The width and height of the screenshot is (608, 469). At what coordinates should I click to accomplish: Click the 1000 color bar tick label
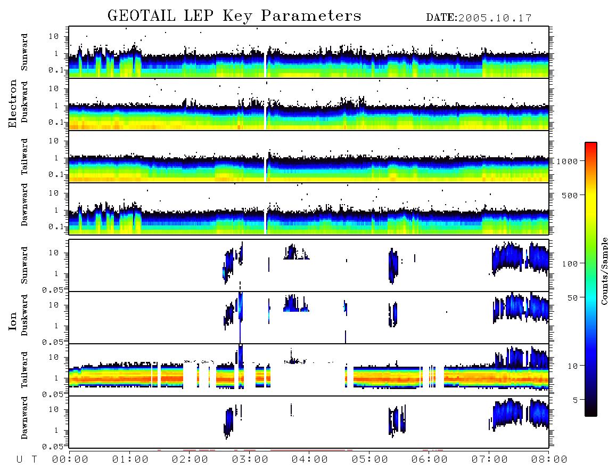pos(567,161)
